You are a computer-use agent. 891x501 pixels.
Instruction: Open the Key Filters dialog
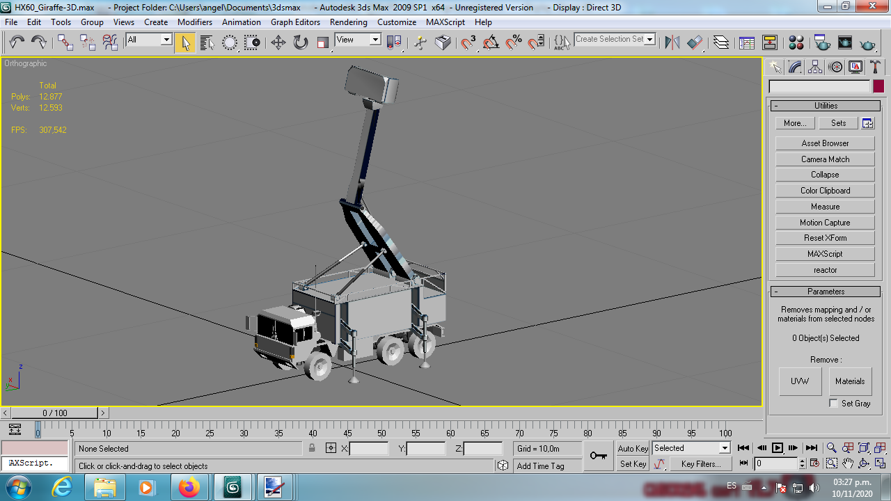(701, 464)
